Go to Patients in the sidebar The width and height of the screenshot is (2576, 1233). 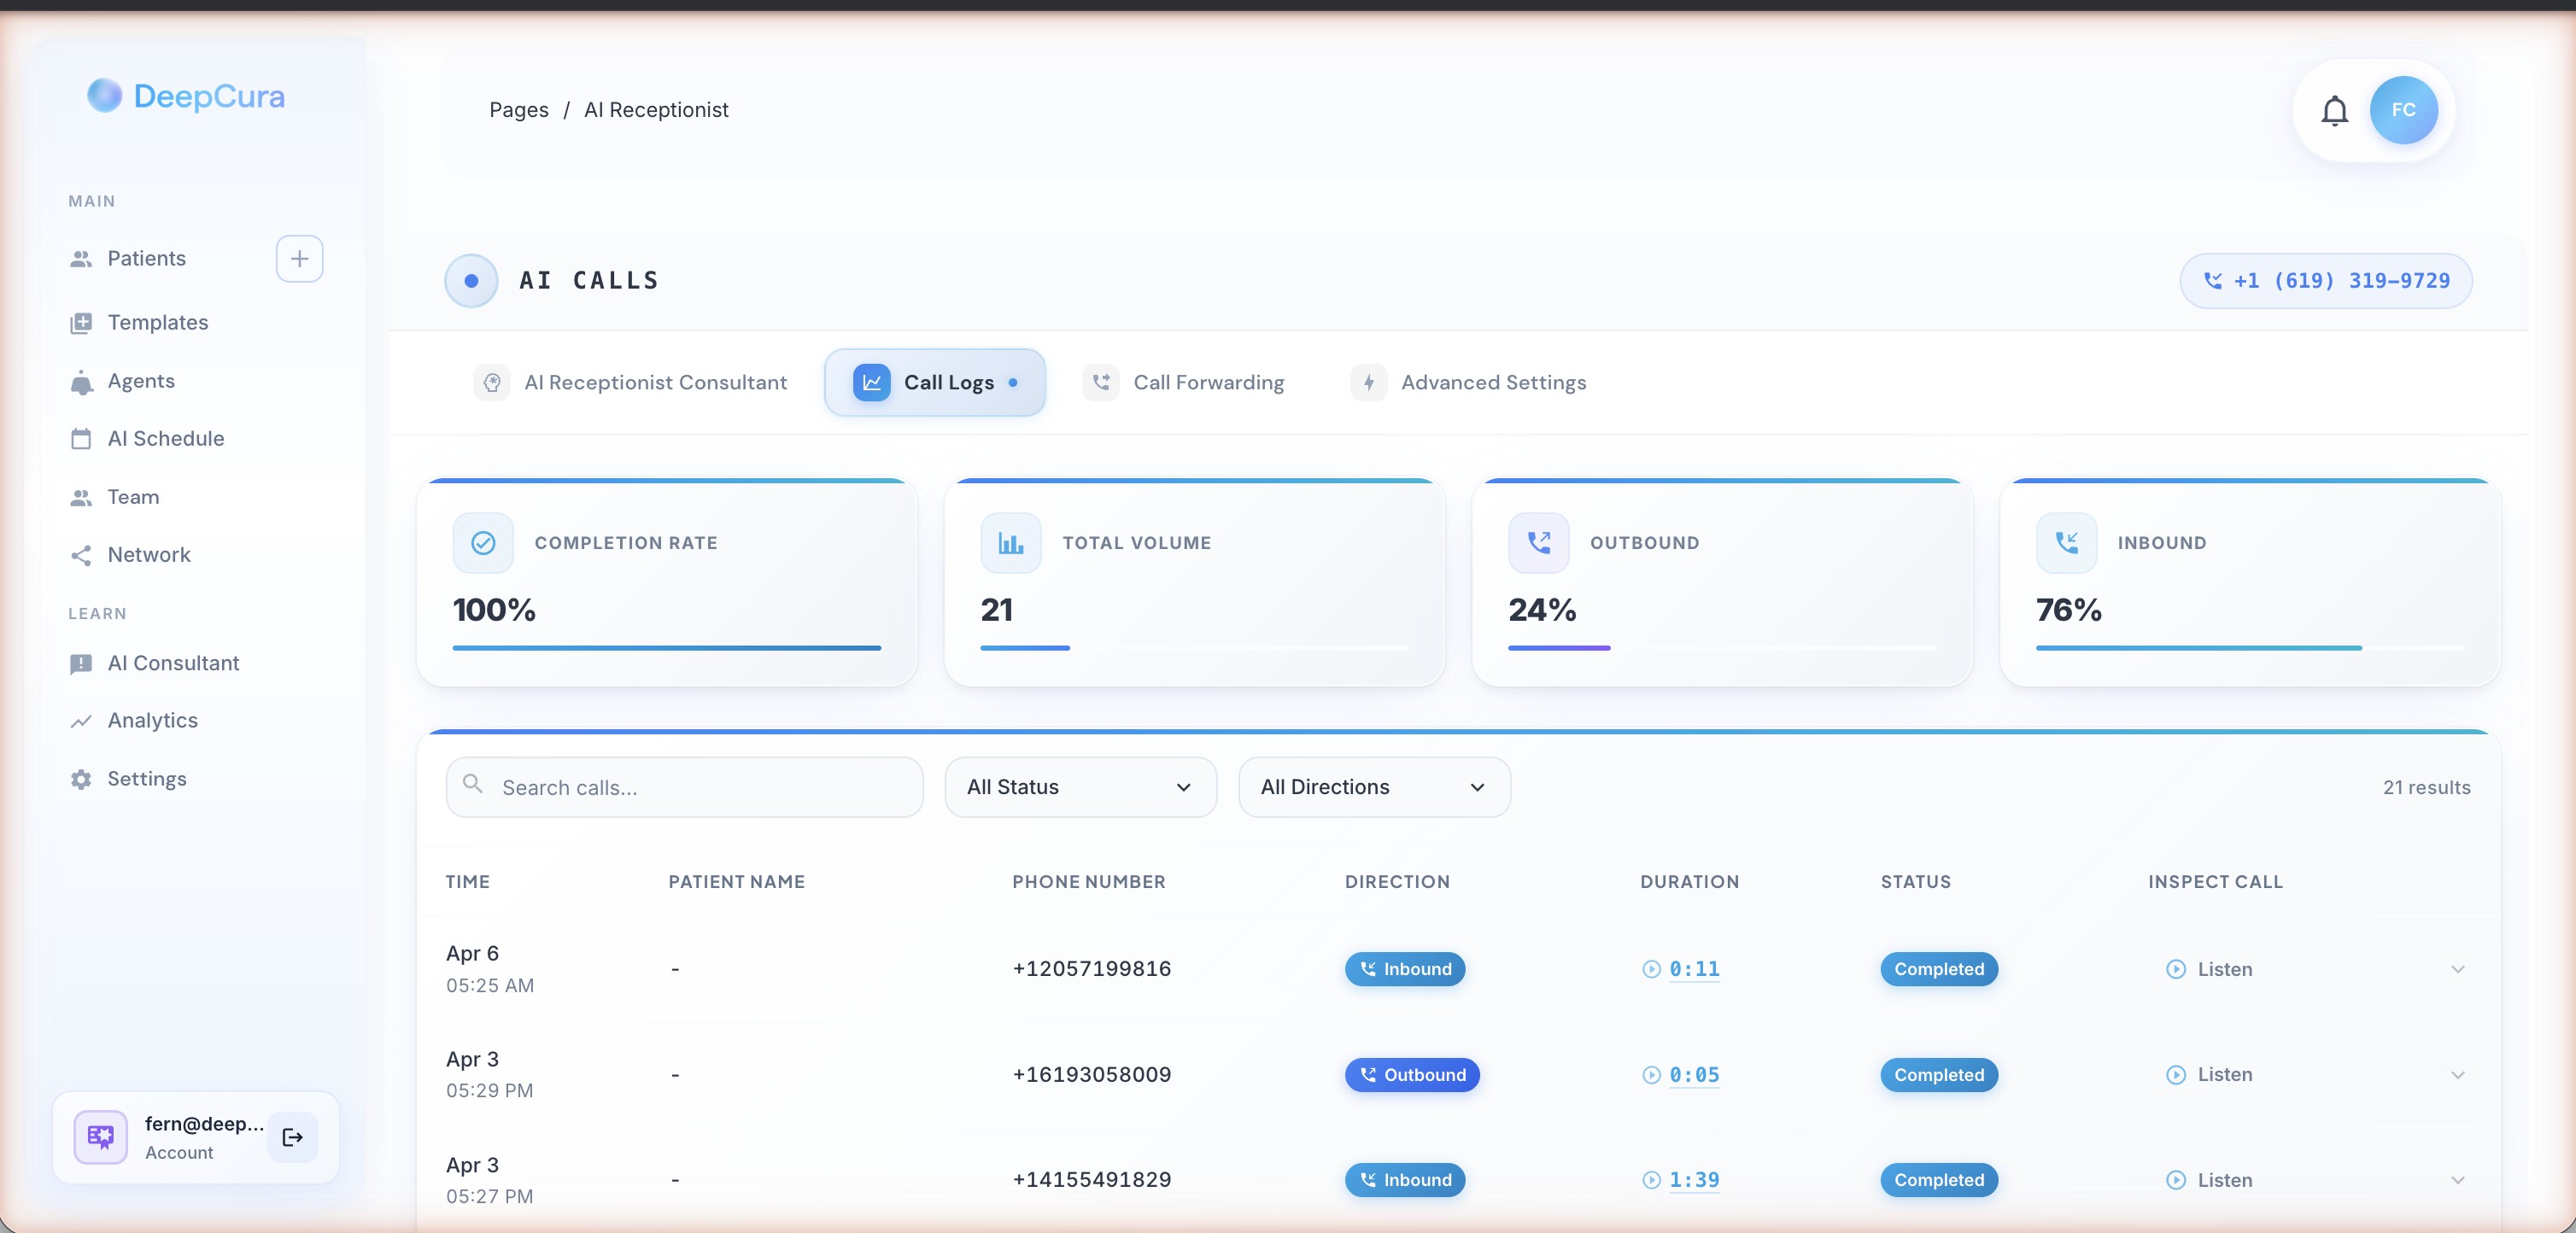tap(146, 259)
